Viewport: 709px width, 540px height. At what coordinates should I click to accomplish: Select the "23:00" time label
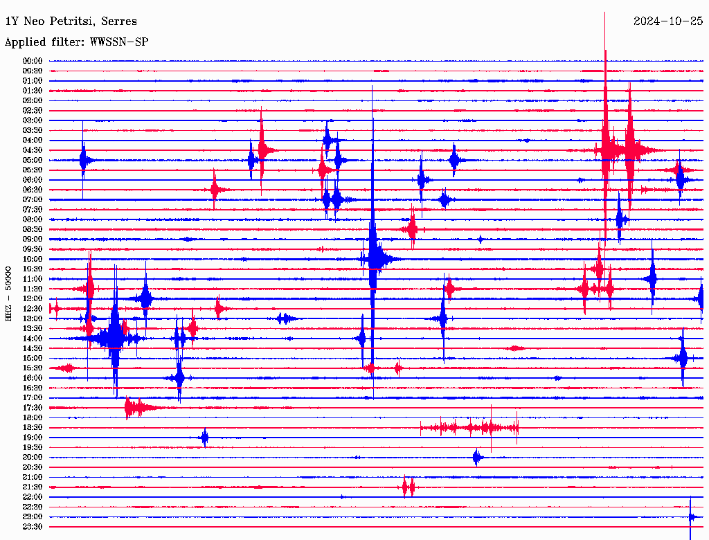pyautogui.click(x=32, y=517)
